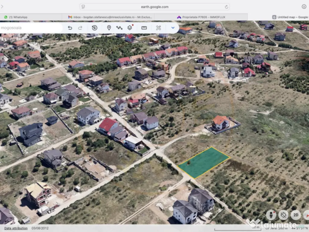
Task: Open Street View pegman
Action: (x=271, y=215)
